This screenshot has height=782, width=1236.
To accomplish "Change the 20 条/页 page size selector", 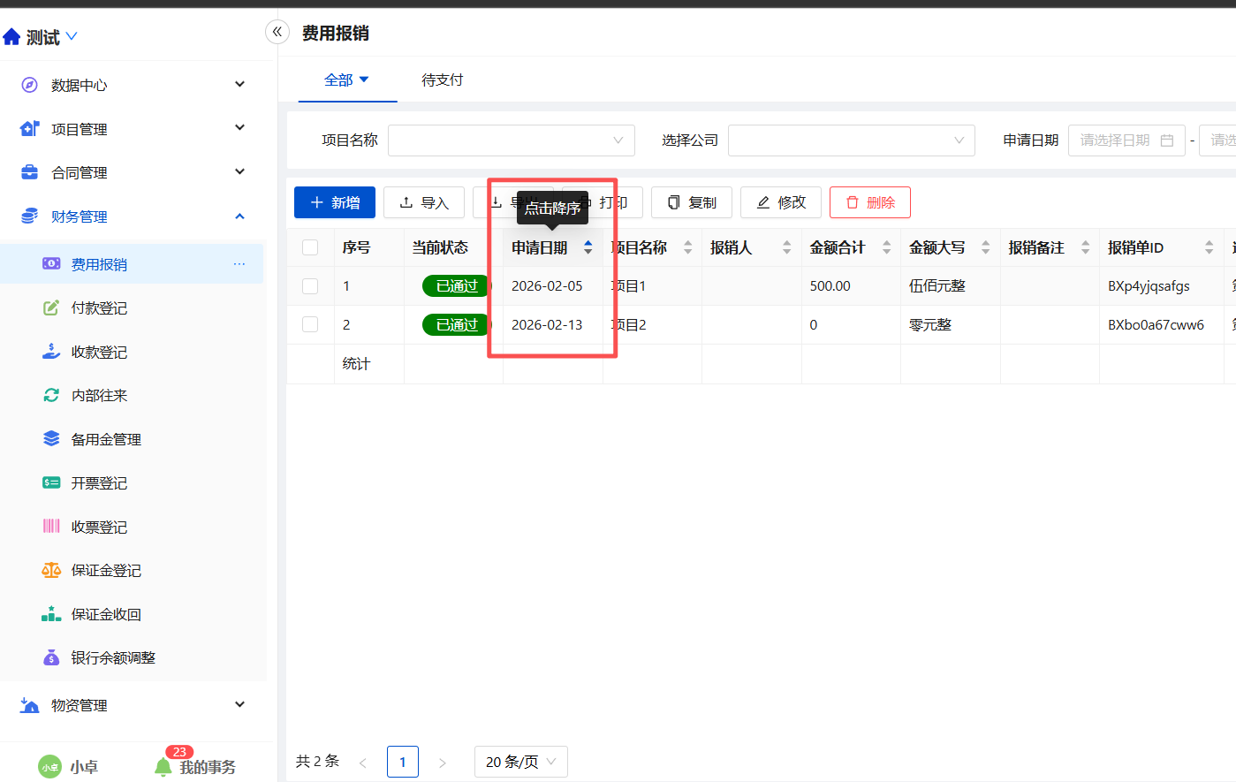I will click(520, 762).
